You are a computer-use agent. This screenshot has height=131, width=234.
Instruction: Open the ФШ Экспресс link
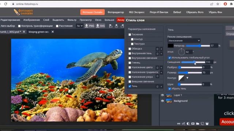pos(137,12)
